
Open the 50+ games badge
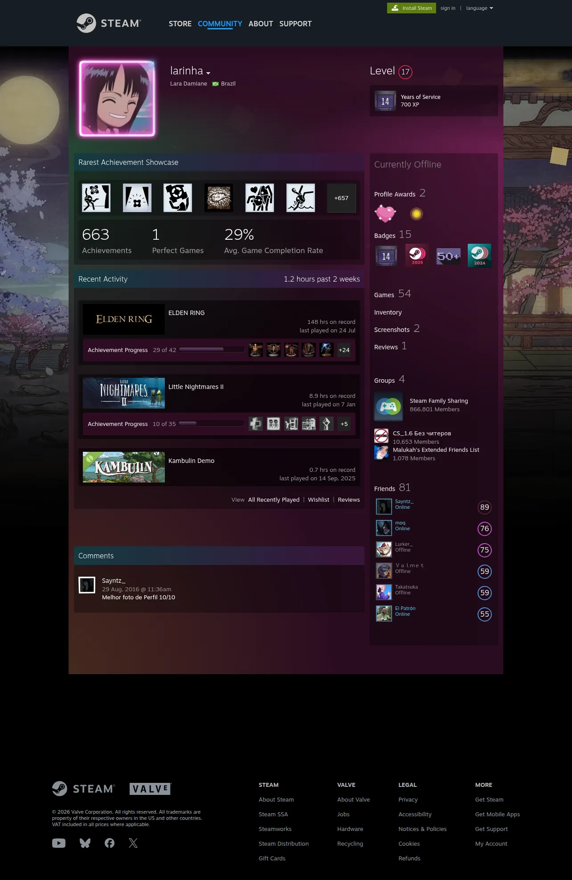click(449, 256)
